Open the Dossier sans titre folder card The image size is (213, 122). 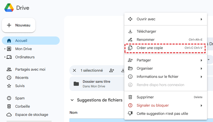point(96,84)
